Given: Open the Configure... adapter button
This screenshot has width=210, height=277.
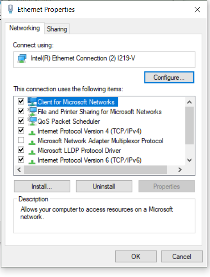Looking at the screenshot, I should [x=169, y=78].
